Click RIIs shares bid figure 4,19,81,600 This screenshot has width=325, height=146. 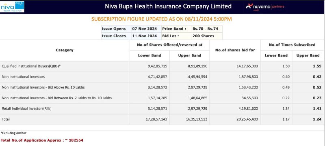click(248, 108)
